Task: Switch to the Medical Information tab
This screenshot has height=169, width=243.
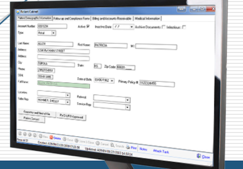Action: tap(147, 19)
